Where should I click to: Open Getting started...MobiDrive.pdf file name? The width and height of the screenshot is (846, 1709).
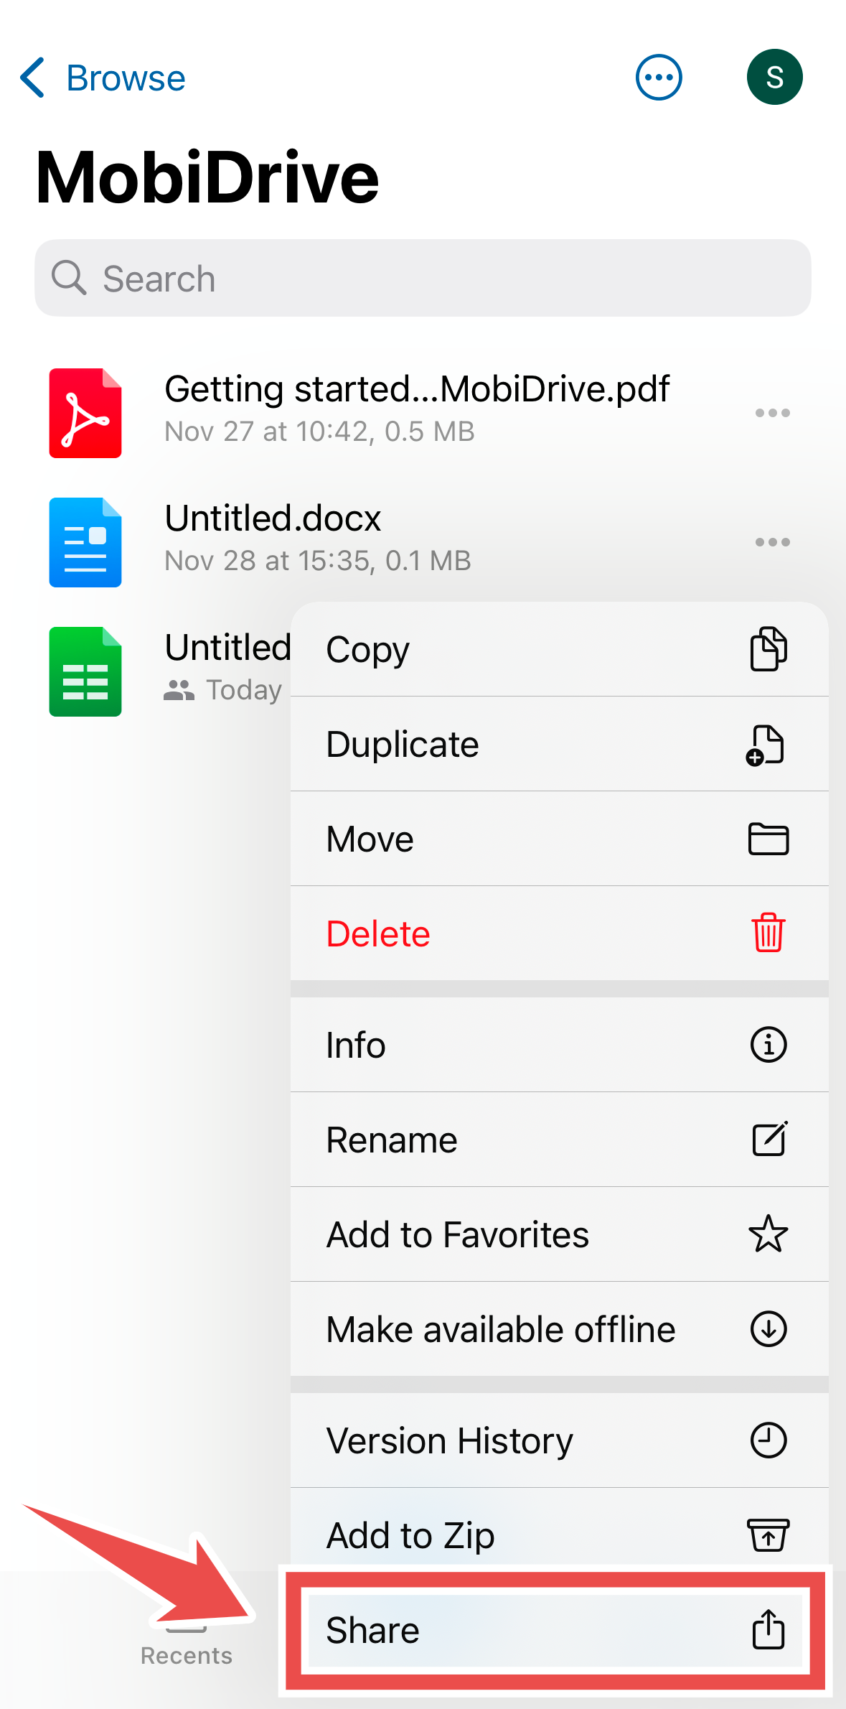click(x=417, y=389)
